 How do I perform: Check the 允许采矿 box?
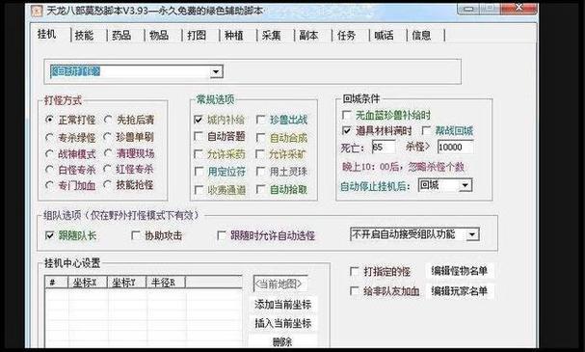(x=261, y=153)
